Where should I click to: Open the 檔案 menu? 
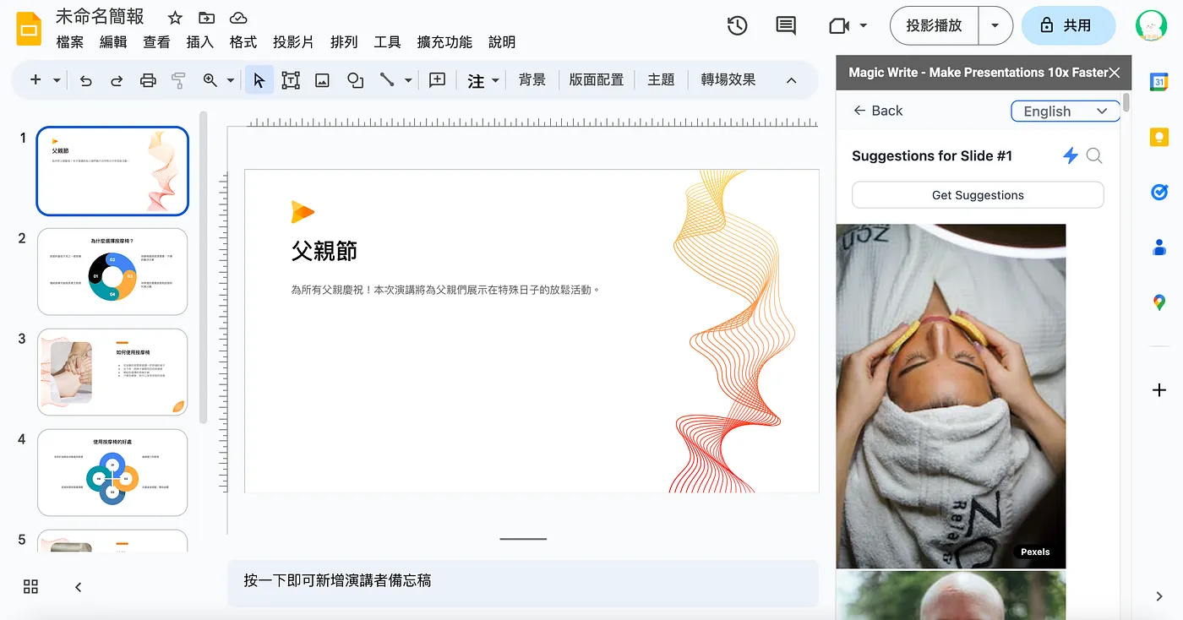(70, 42)
